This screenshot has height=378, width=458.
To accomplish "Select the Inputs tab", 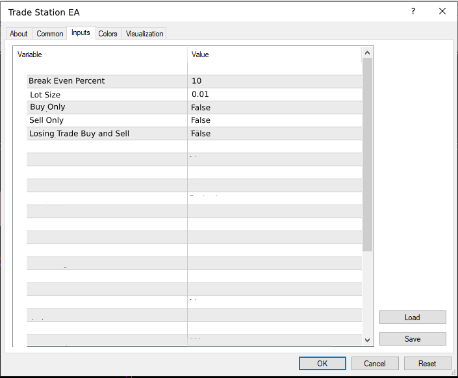I will (81, 32).
